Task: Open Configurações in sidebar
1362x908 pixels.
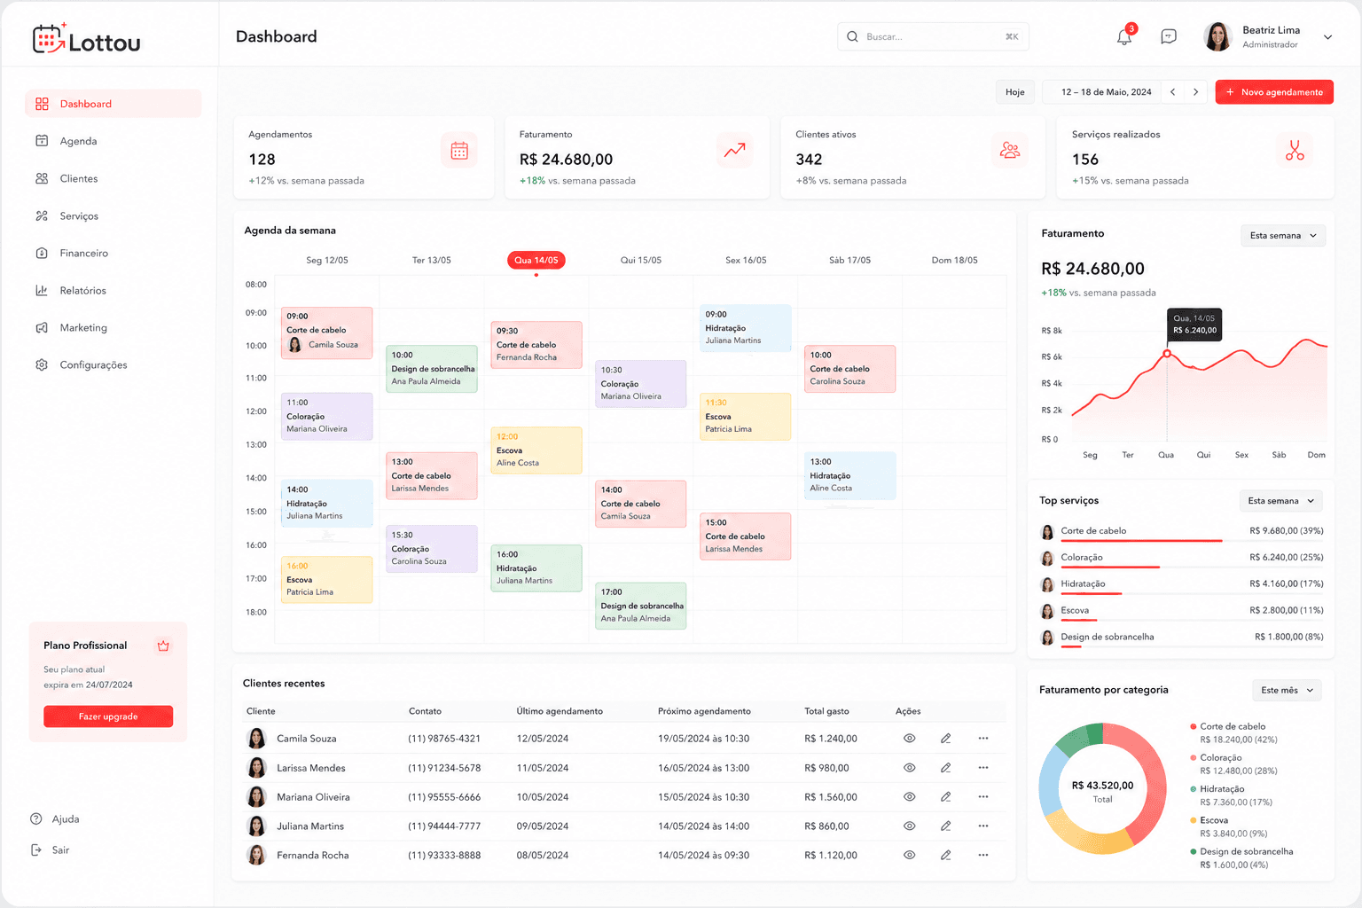Action: (113, 364)
